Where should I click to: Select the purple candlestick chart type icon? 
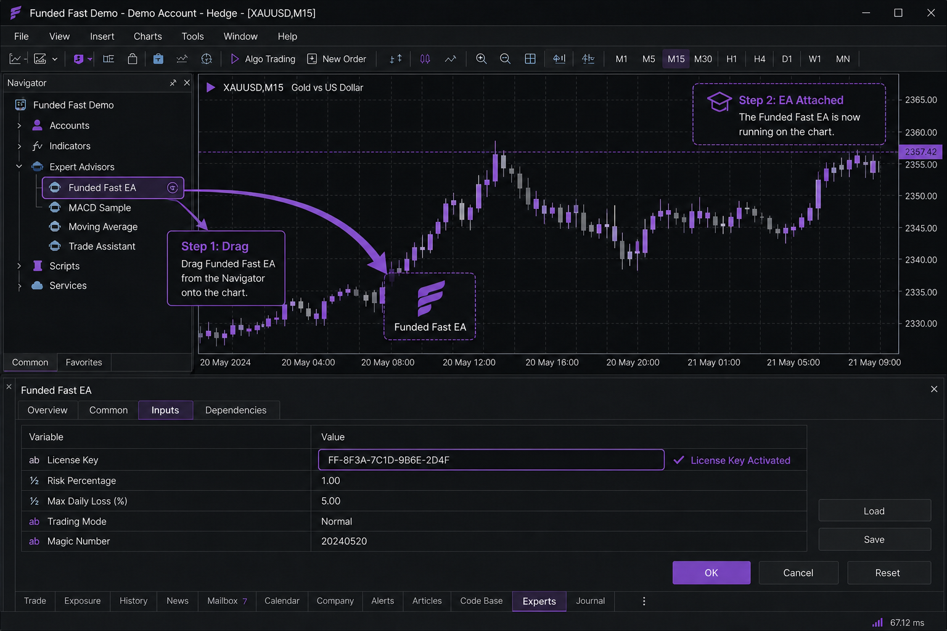pyautogui.click(x=425, y=59)
